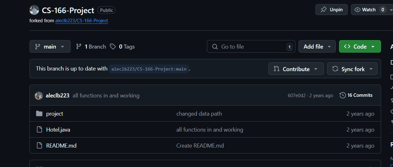Image resolution: width=393 pixels, height=167 pixels.
Task: Click the pin icon in the Unpin button
Action: coord(324,10)
